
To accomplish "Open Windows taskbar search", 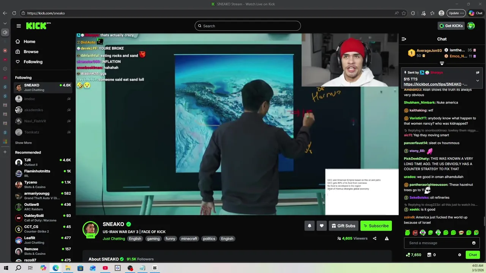I will tap(18, 268).
